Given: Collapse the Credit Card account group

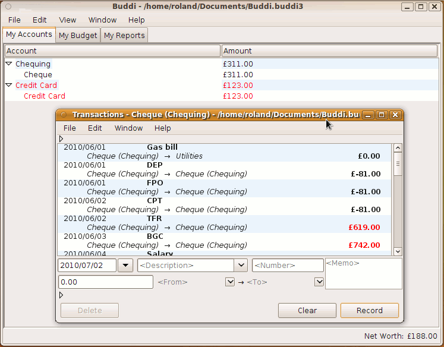Looking at the screenshot, I should coord(9,85).
